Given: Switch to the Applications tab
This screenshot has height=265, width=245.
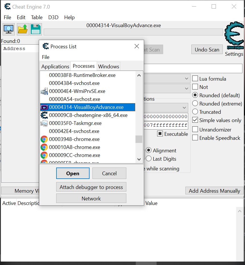Looking at the screenshot, I should point(55,66).
